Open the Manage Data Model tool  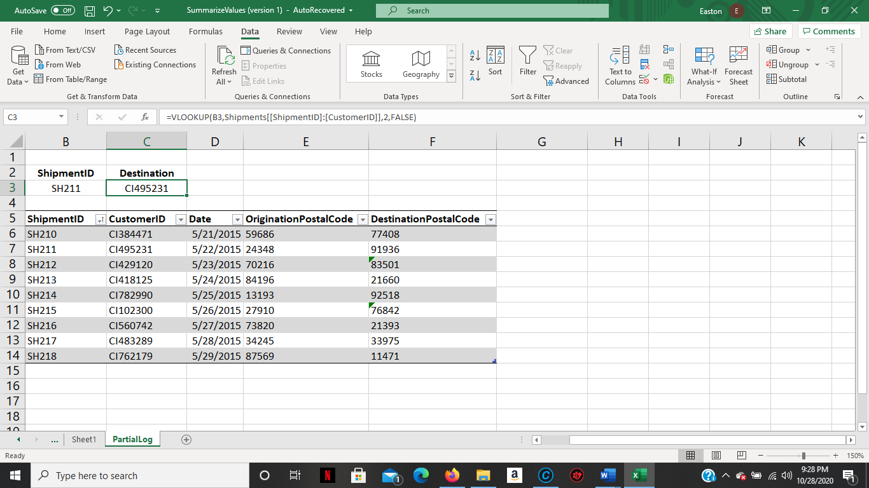tap(669, 78)
